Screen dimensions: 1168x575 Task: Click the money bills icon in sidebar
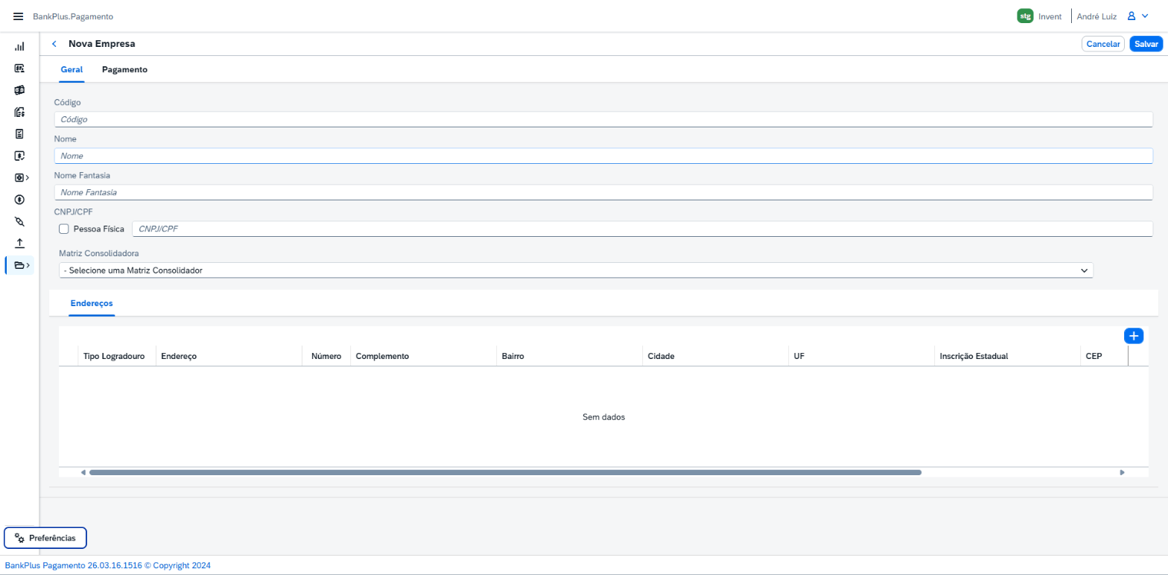(19, 90)
